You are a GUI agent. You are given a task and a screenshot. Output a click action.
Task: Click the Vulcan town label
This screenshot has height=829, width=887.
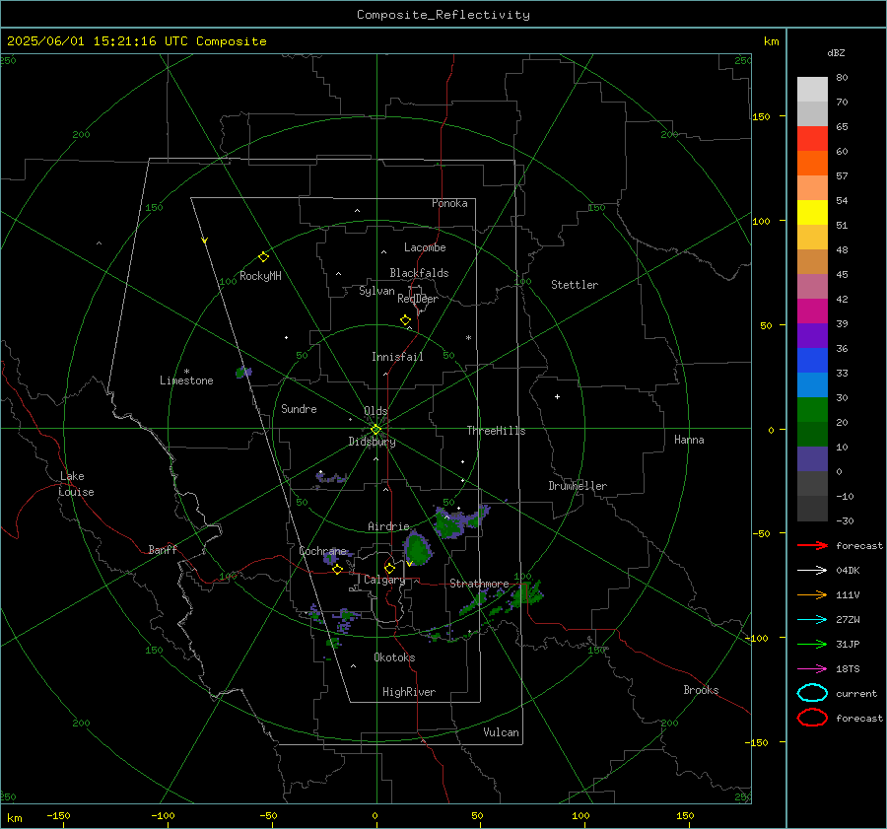(x=501, y=732)
